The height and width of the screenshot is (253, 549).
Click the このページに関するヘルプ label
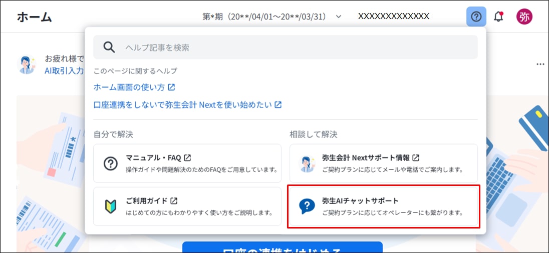135,71
